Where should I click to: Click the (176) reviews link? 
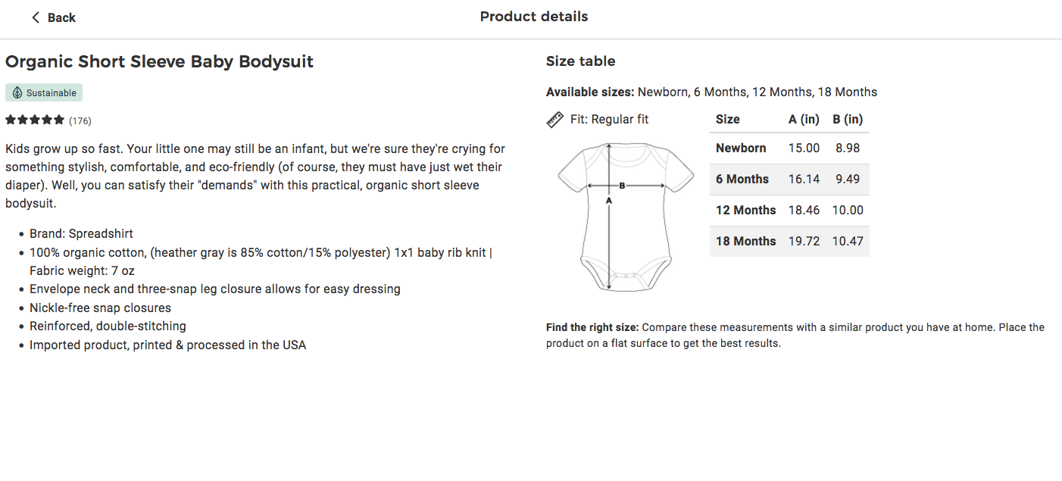[81, 120]
